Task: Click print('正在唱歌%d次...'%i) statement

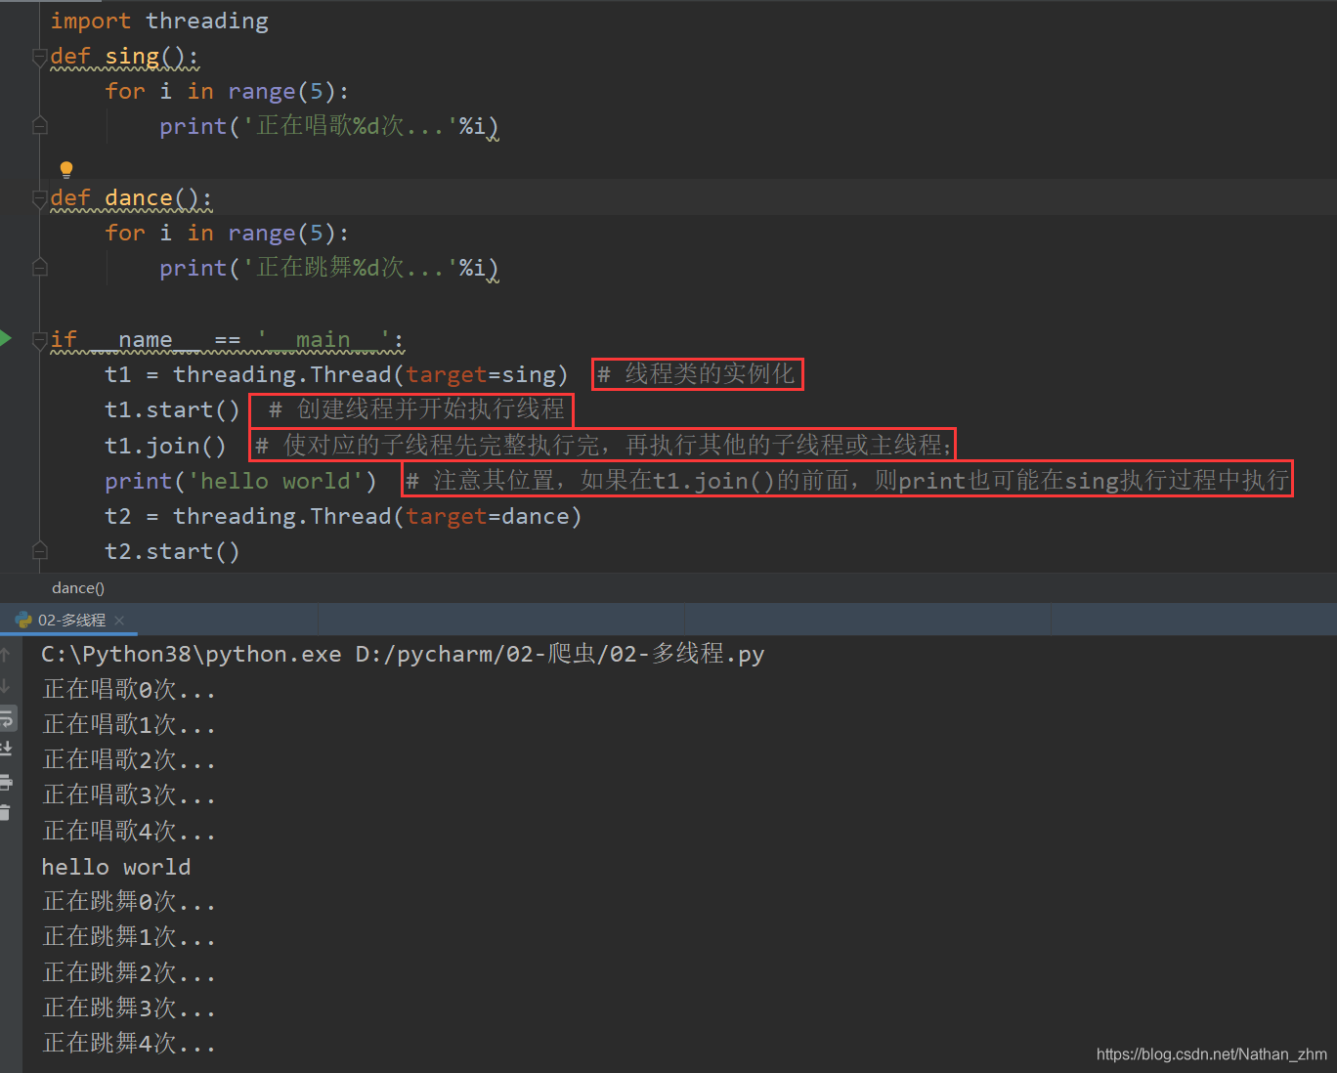Action: coord(329,126)
